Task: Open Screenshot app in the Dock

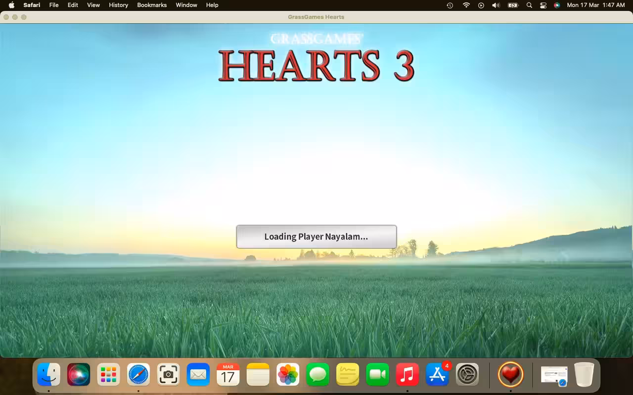Action: coord(168,375)
